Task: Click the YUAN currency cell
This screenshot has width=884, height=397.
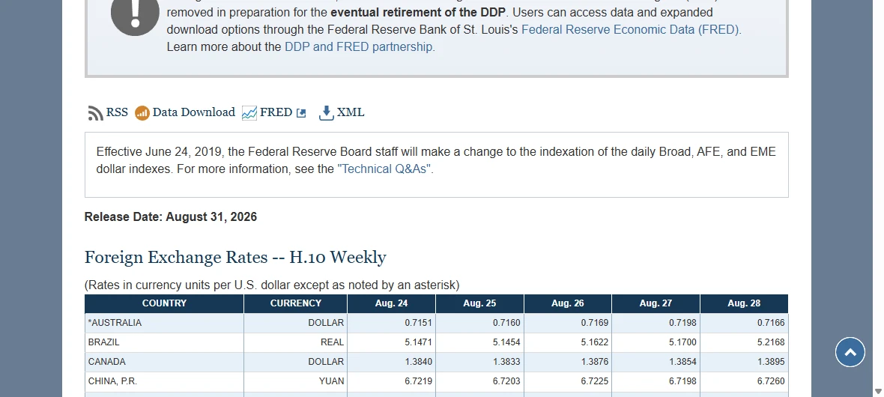Action: click(295, 381)
